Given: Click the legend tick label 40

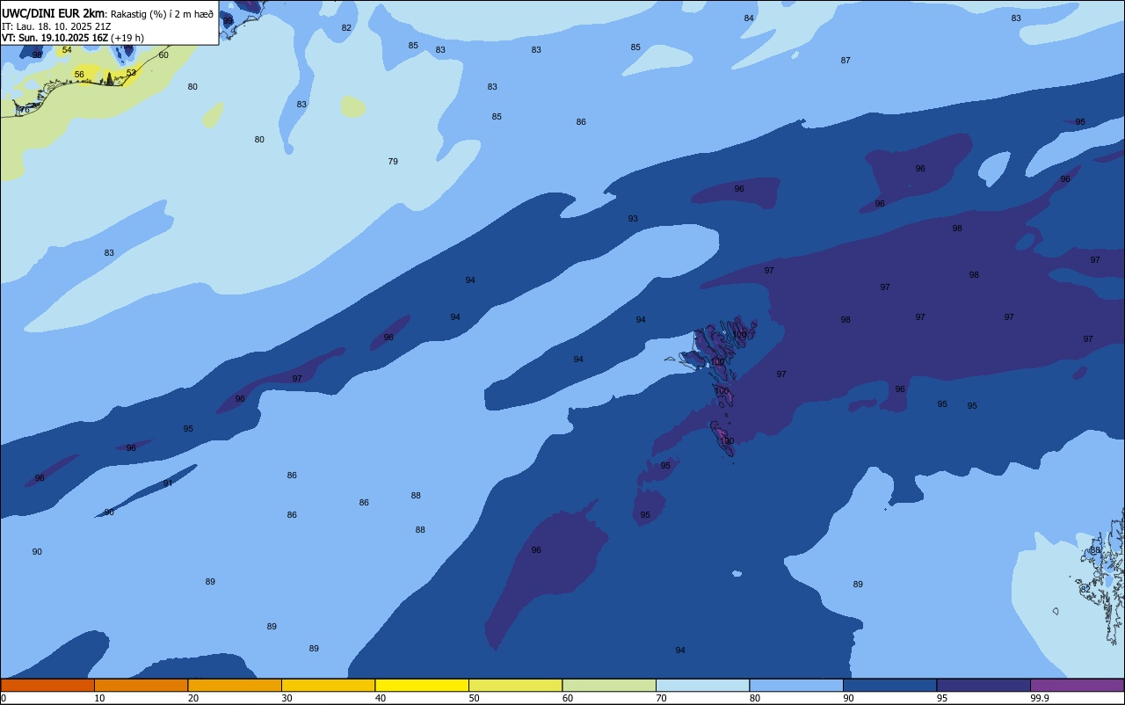Looking at the screenshot, I should pos(381,698).
